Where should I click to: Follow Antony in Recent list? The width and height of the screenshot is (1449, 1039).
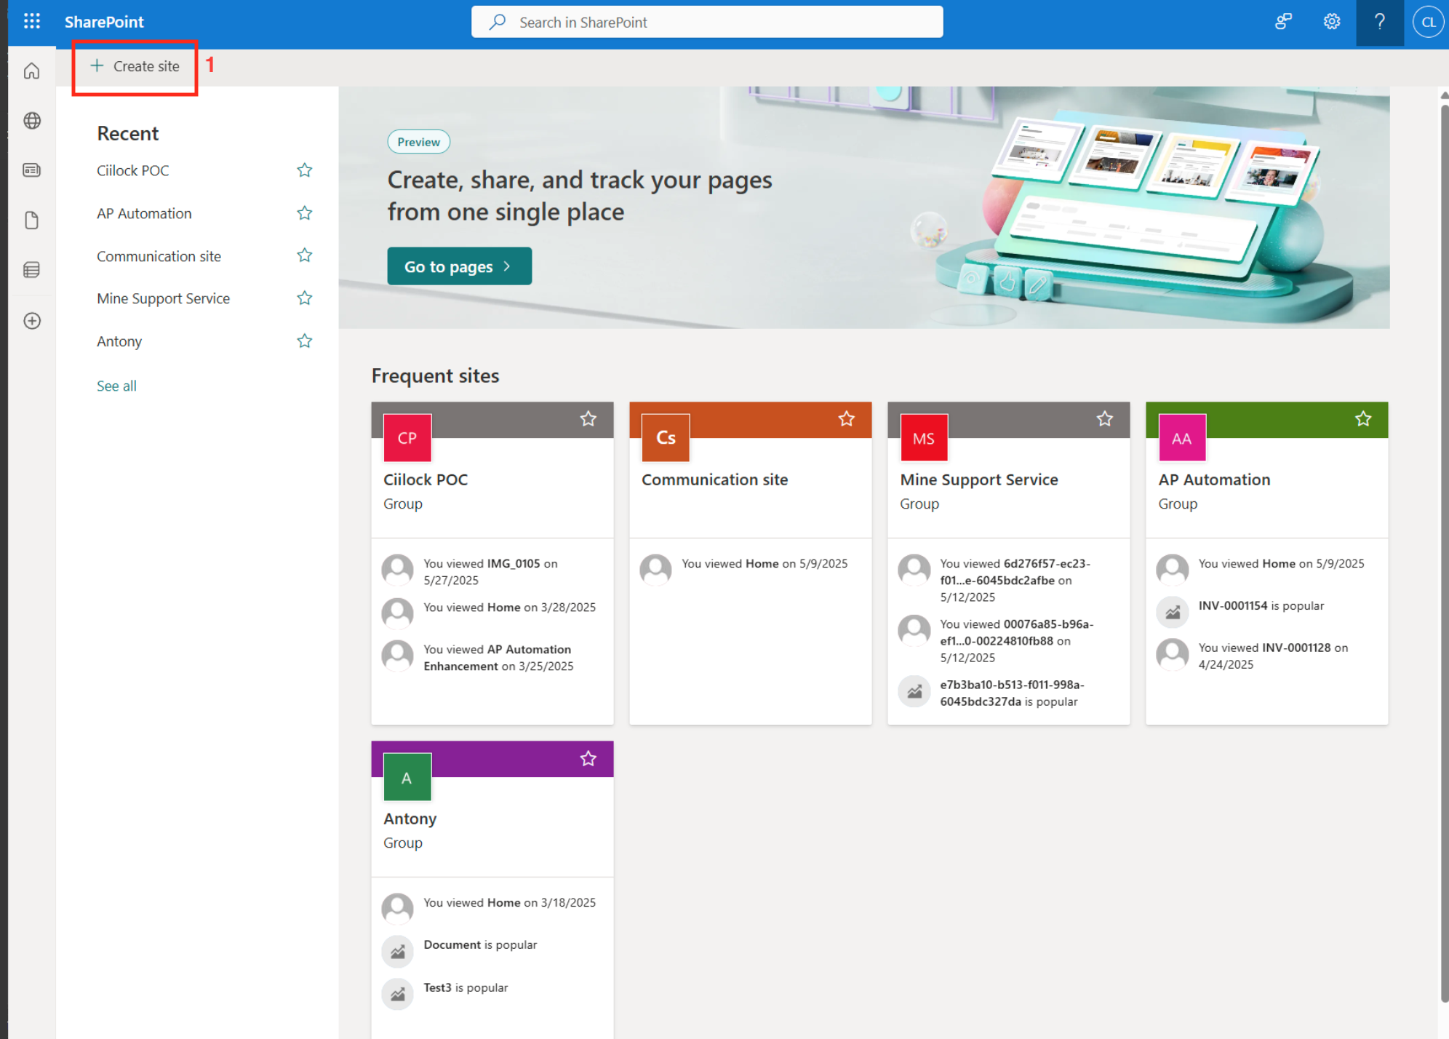click(305, 341)
